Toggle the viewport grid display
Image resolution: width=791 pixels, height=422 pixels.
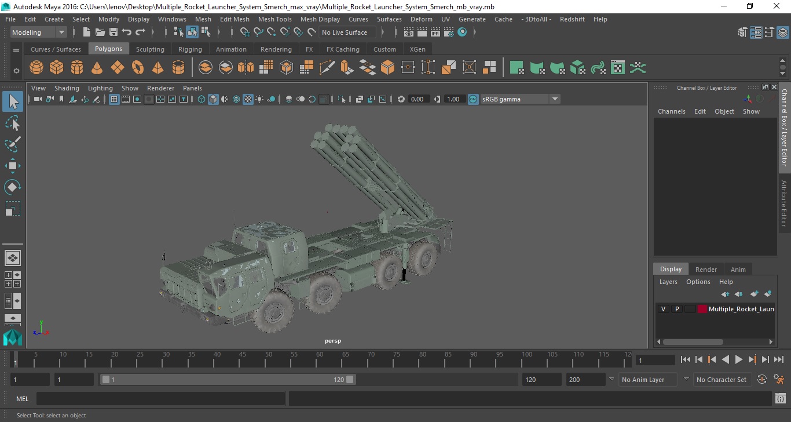[114, 99]
